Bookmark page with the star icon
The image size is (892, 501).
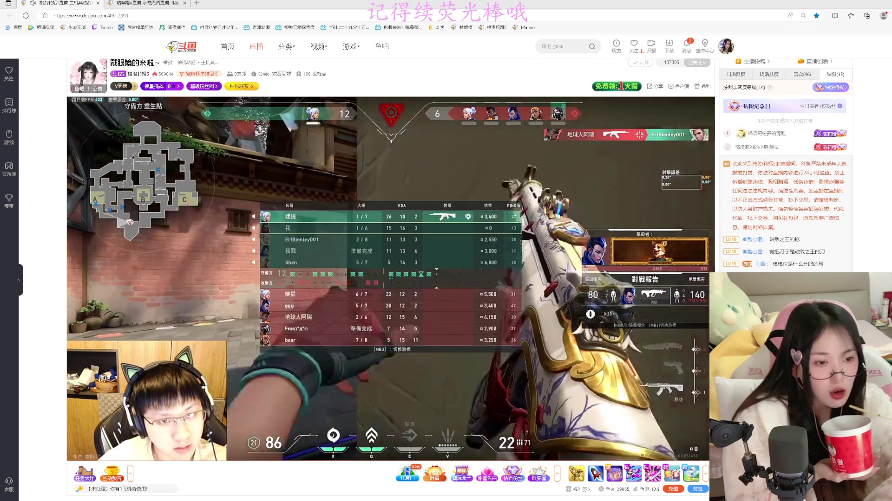point(816,15)
